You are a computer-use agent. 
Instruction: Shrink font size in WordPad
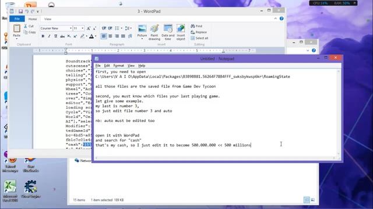(94, 28)
